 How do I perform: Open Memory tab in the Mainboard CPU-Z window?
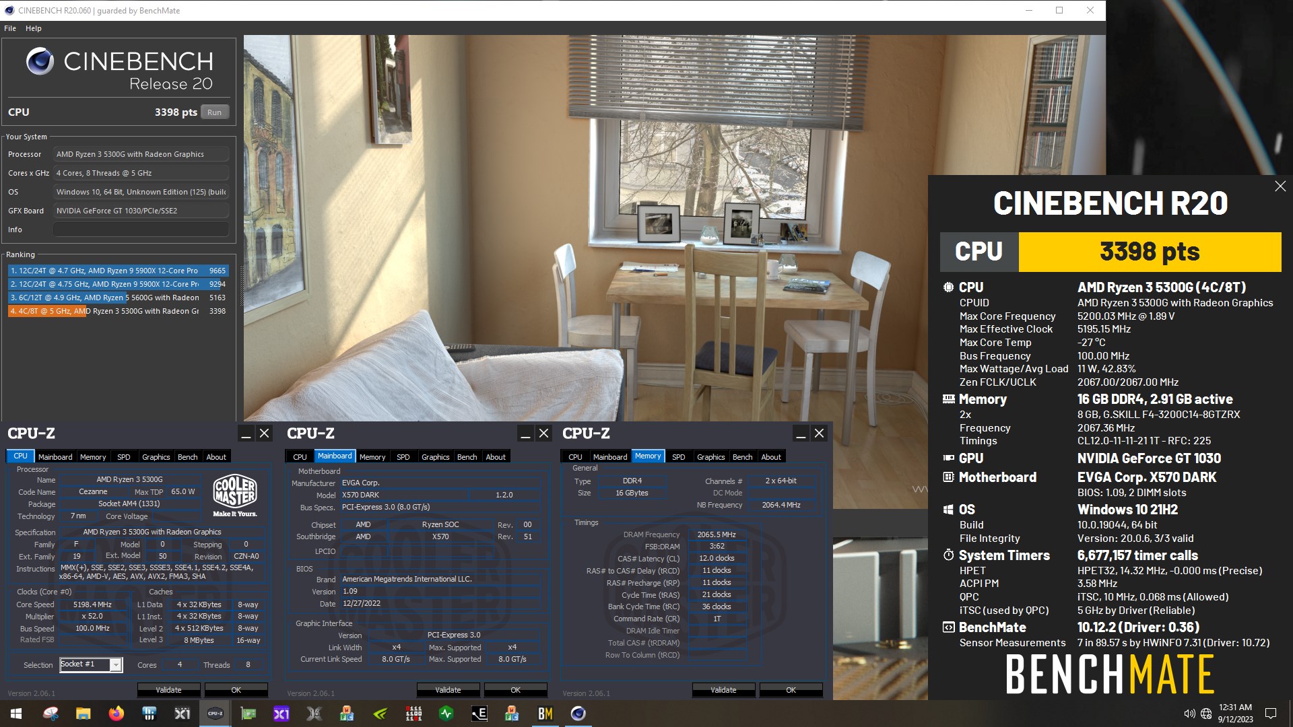(372, 457)
